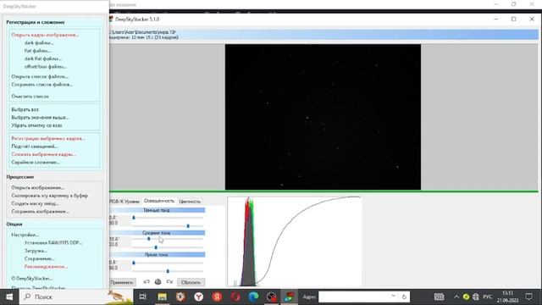
Task: Click Создать маску звёзд link
Action: tap(35, 203)
